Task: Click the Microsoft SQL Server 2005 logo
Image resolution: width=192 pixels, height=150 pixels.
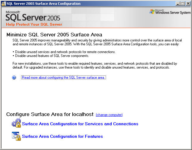Action: [33, 16]
